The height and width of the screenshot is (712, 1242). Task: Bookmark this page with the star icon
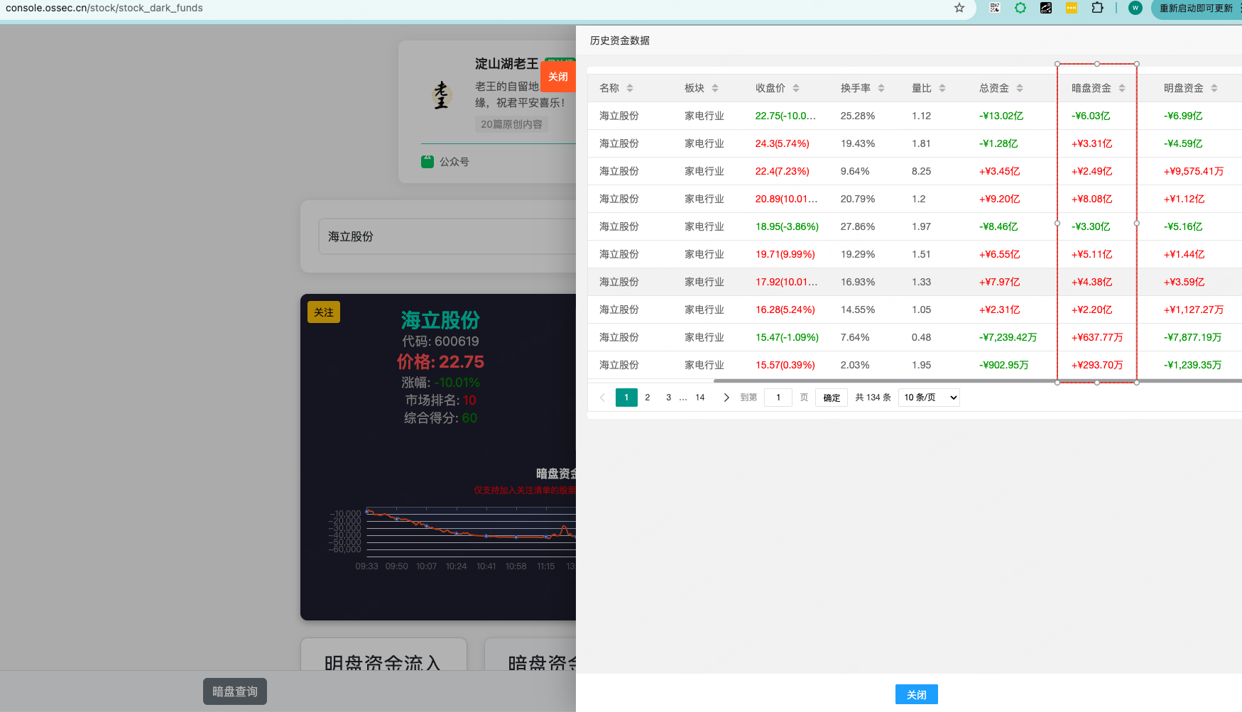pos(959,8)
